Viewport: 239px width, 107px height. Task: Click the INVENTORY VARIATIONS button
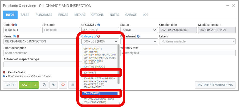(215, 85)
